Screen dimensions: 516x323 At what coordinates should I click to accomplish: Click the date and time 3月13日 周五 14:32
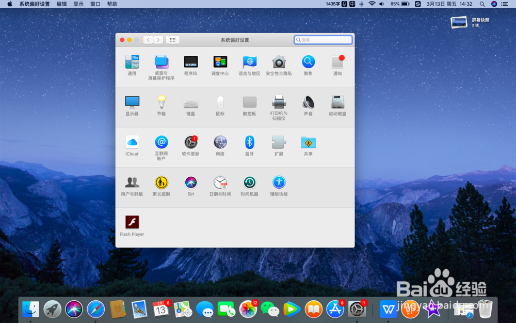[x=449, y=4]
